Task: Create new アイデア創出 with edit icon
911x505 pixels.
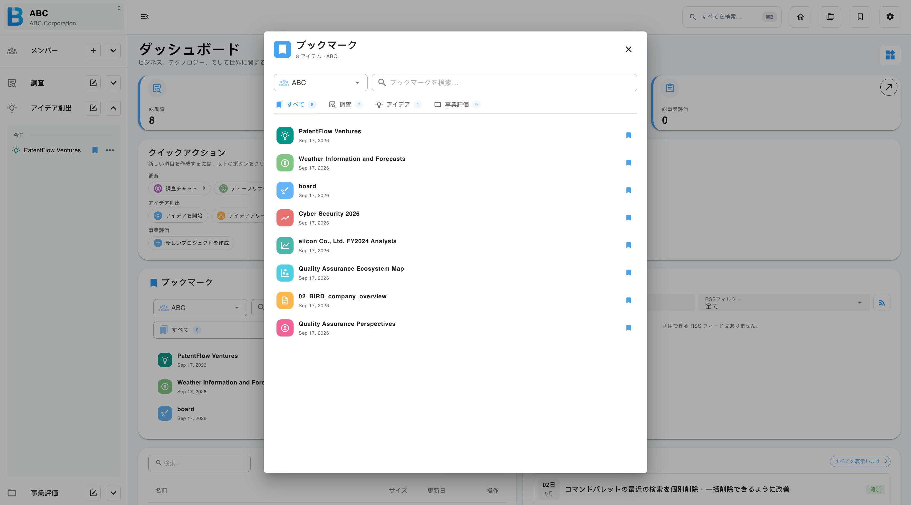Action: (x=93, y=108)
